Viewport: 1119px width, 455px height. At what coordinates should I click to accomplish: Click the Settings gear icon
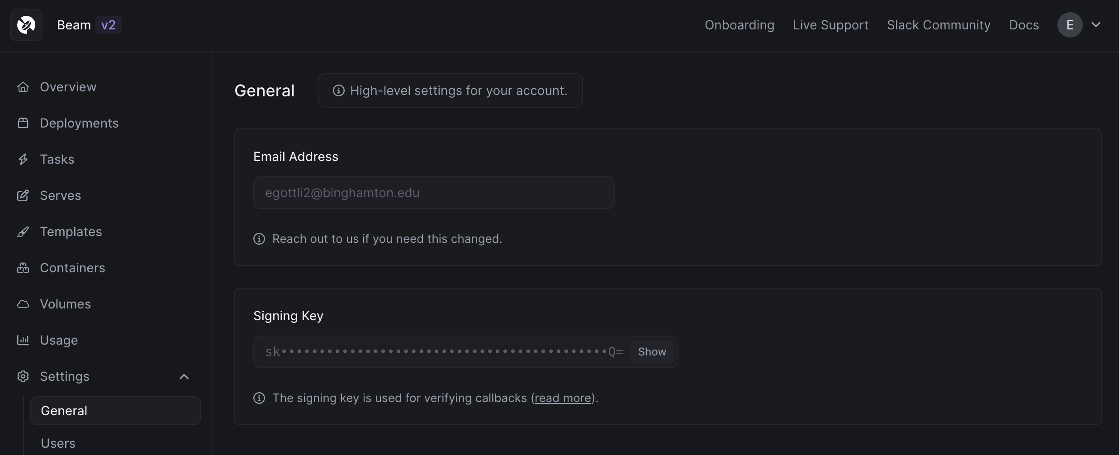tap(23, 376)
